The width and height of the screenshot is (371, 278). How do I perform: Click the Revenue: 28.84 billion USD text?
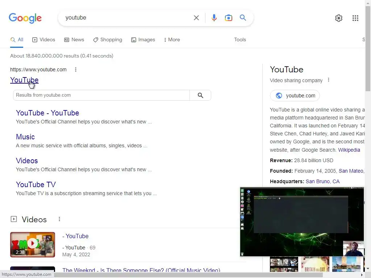pos(301,160)
